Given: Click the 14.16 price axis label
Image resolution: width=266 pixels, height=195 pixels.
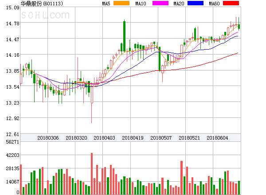Looking at the screenshot, I should 13,55.
